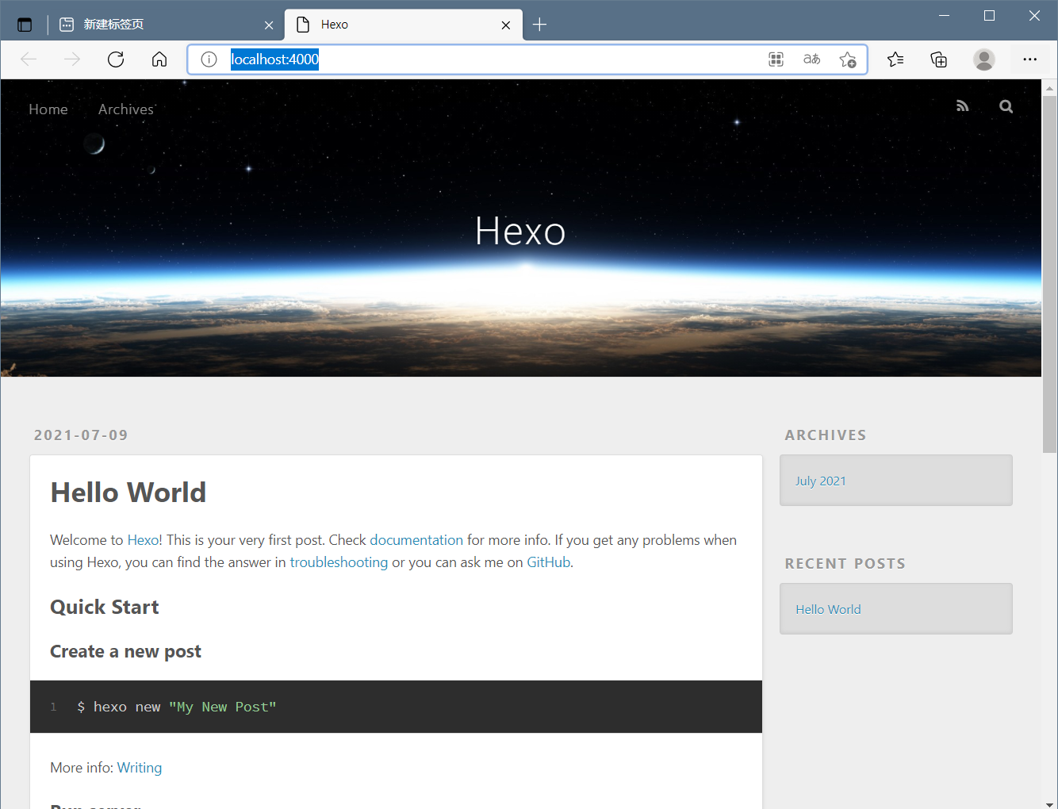The height and width of the screenshot is (809, 1058).
Task: Open the 2021-07-09 post date link
Action: tap(81, 435)
